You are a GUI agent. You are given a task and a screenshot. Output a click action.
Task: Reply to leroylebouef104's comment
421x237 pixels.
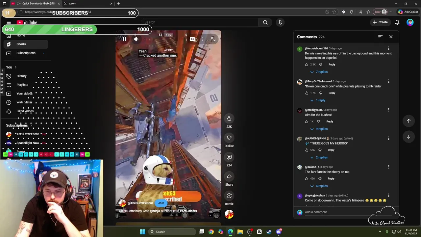click(x=332, y=65)
